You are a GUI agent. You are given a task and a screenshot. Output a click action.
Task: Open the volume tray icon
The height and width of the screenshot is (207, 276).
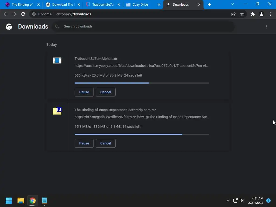pos(242,201)
